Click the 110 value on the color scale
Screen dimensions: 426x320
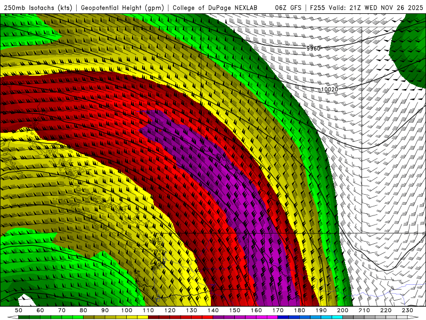click(x=148, y=310)
